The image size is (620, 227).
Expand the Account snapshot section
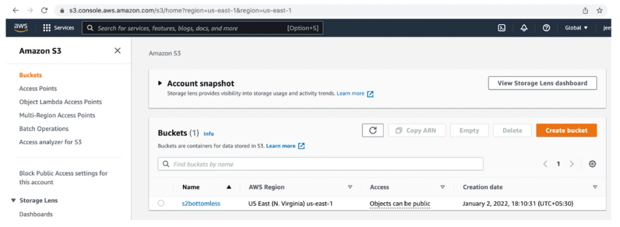pyautogui.click(x=160, y=83)
